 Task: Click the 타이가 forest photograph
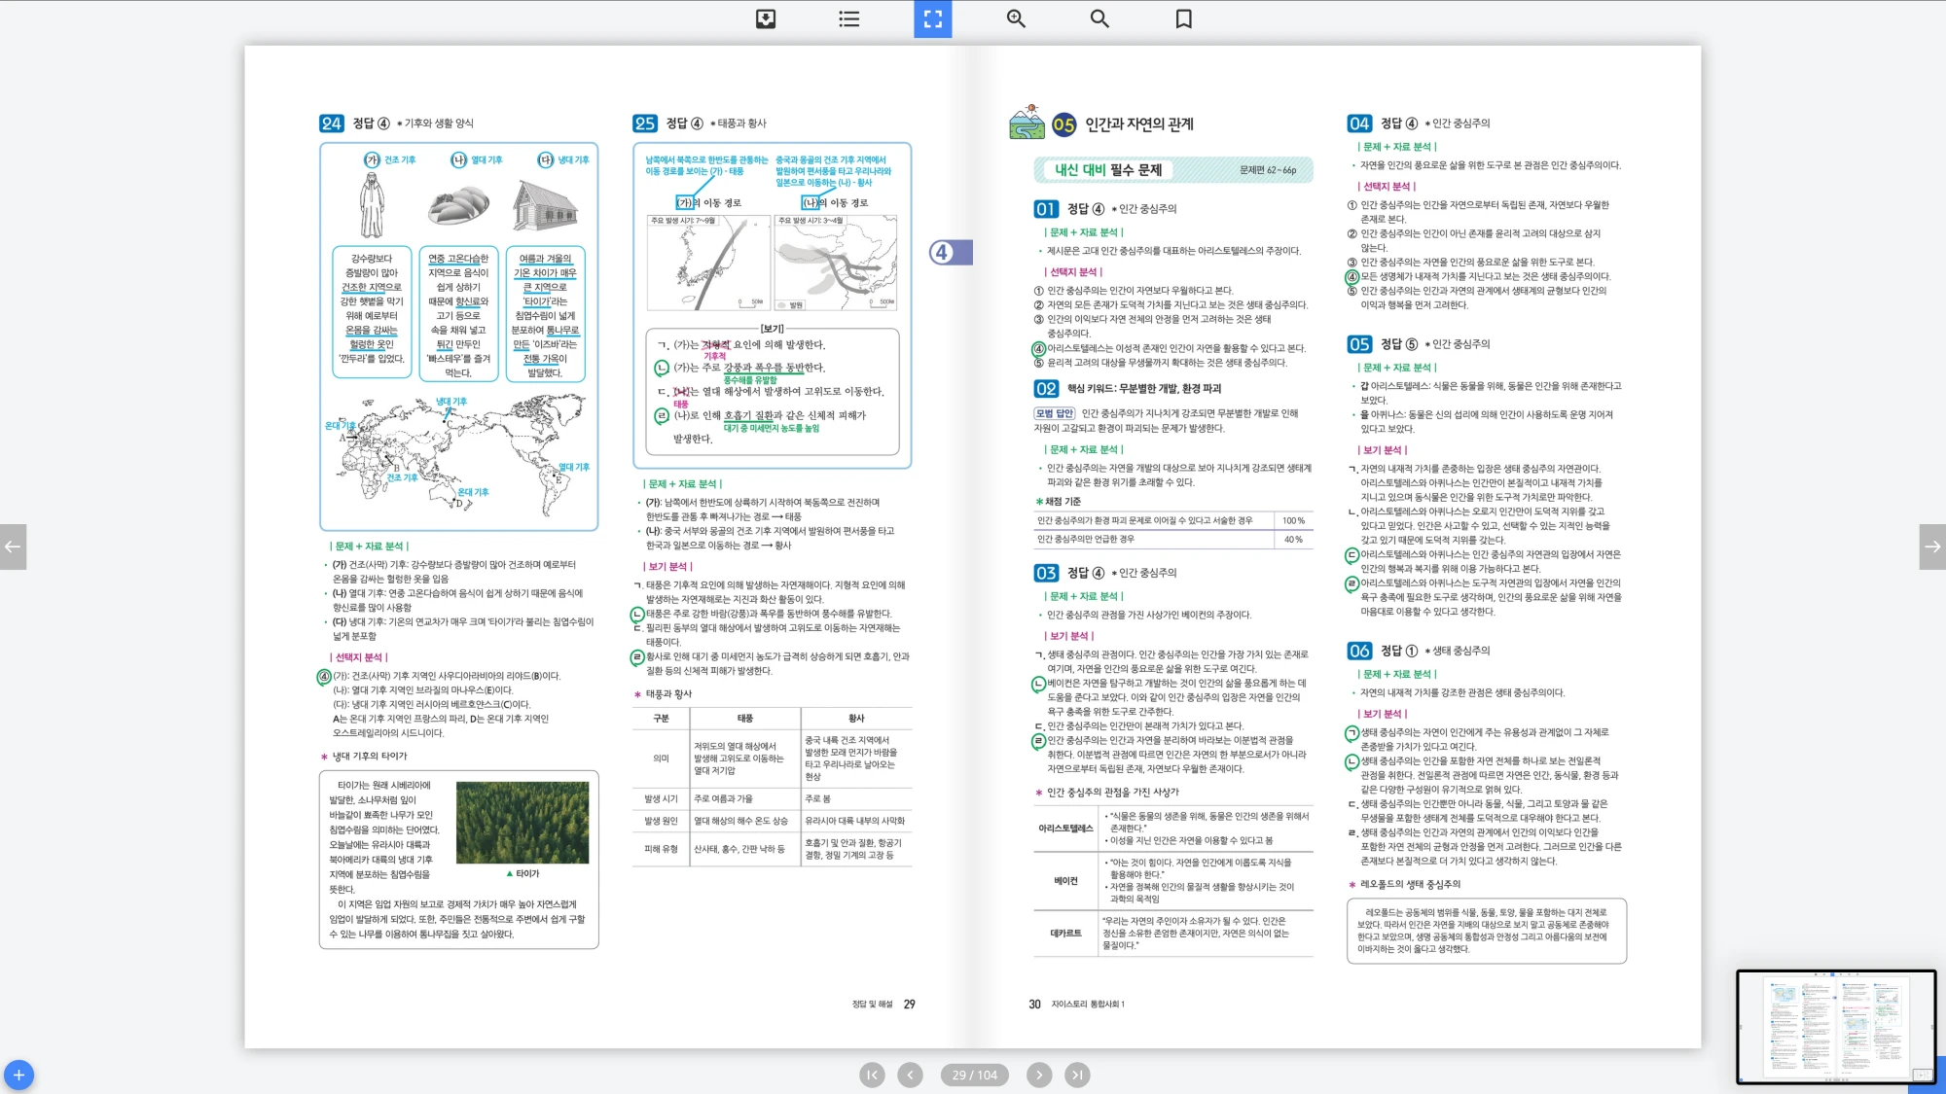click(x=523, y=823)
